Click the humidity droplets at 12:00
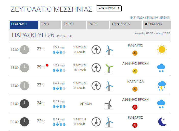This screenshot has width=179, height=131. 59,52
